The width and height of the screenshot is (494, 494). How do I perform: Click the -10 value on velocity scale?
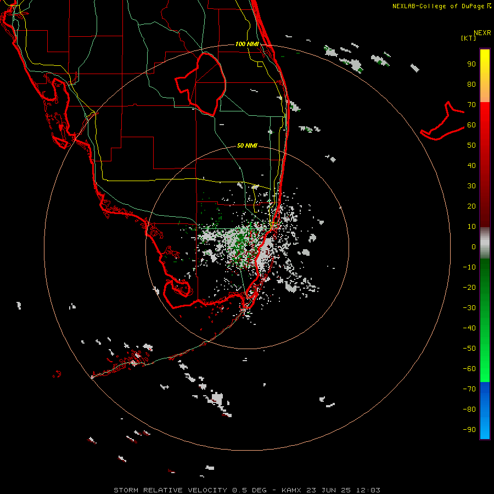tap(469, 267)
